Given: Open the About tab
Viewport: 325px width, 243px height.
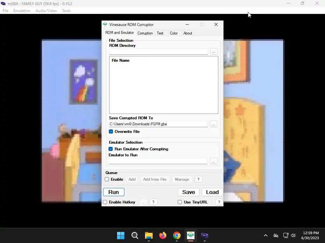Looking at the screenshot, I should tap(188, 33).
